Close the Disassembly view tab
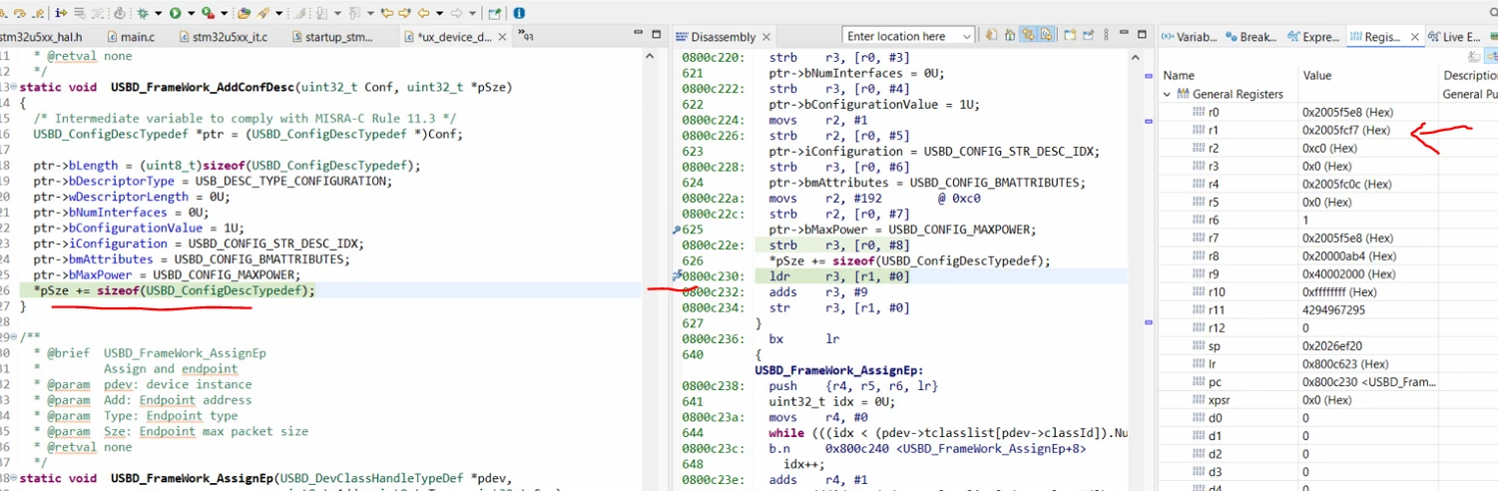The width and height of the screenshot is (1498, 491). point(766,37)
